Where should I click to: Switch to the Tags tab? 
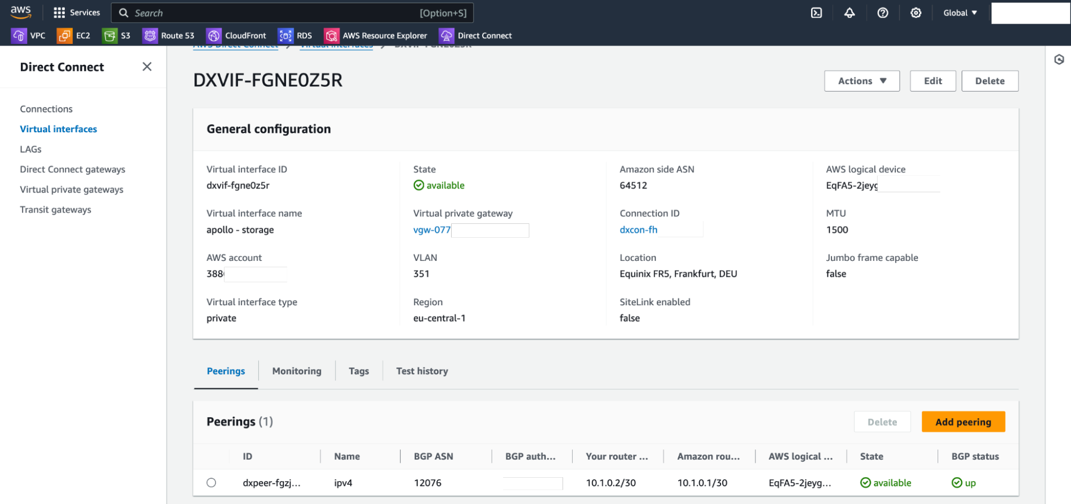tap(358, 371)
